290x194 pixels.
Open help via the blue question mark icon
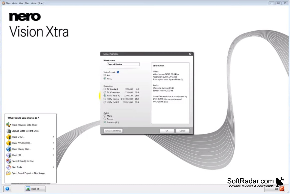pos(7,189)
